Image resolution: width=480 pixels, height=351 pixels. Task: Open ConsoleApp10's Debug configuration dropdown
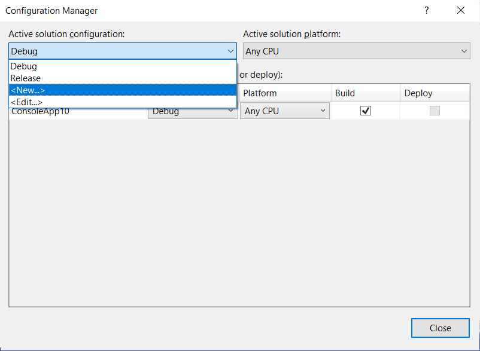193,111
